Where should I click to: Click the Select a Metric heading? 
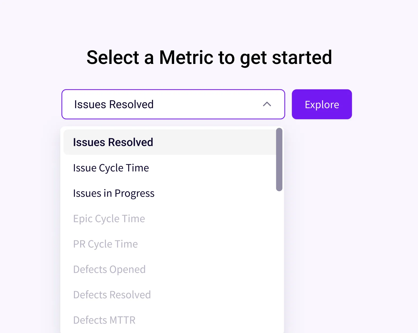[x=209, y=57]
